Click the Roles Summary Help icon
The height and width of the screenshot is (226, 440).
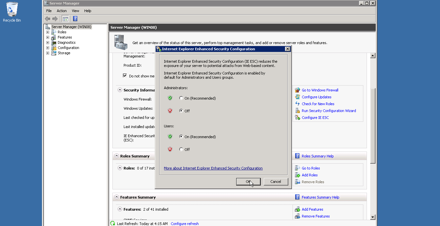tap(297, 156)
